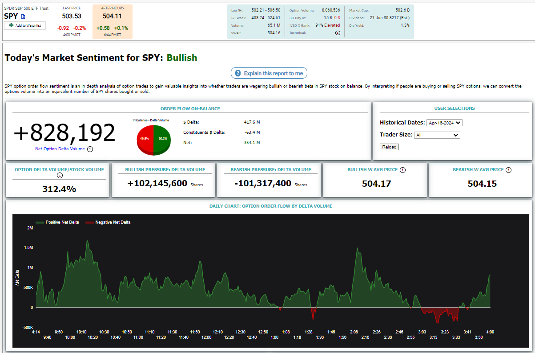The width and height of the screenshot is (535, 353).
Task: Click the Option Volume value 8,060,536
Action: coord(330,10)
